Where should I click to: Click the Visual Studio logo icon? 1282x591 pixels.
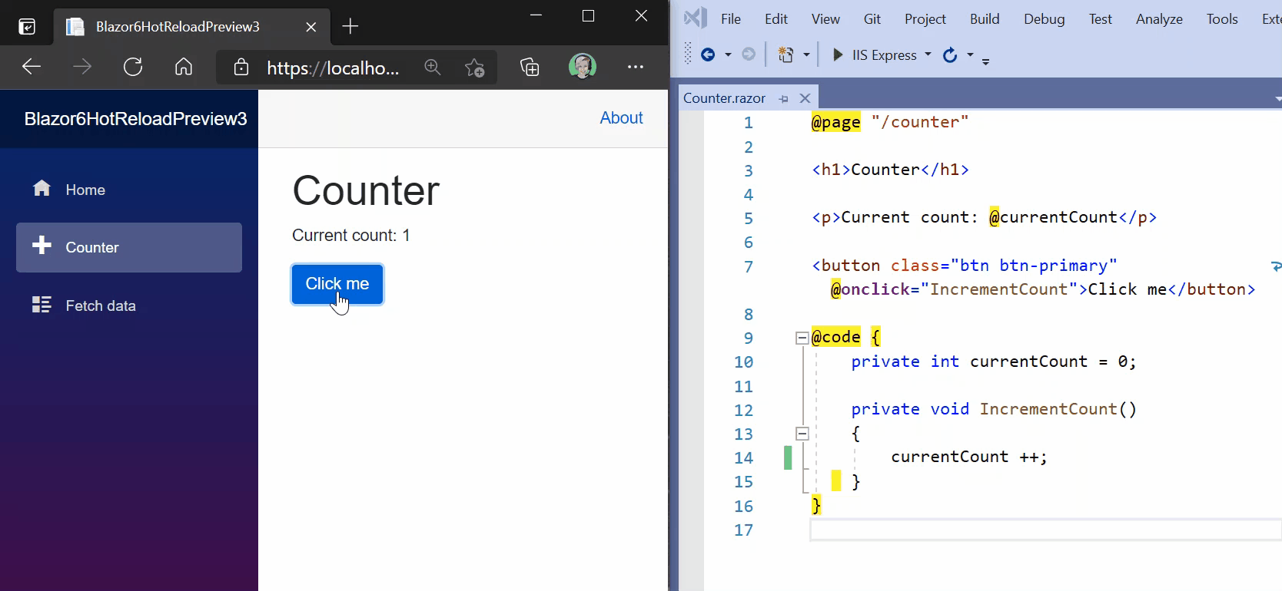click(x=696, y=18)
